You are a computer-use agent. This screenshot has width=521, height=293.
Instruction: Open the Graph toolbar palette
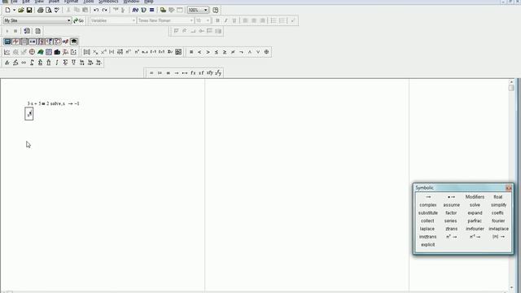(x=15, y=42)
